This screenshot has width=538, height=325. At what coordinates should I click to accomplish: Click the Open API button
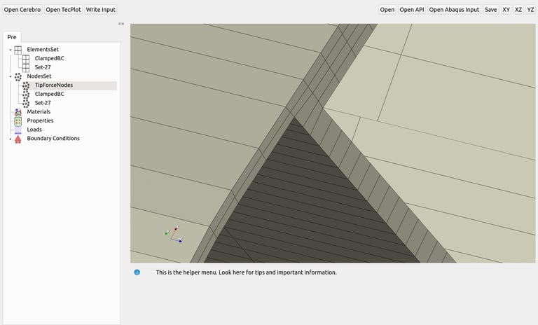[412, 10]
